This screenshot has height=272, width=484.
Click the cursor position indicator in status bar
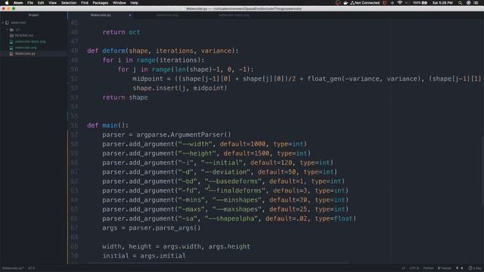coord(32,268)
